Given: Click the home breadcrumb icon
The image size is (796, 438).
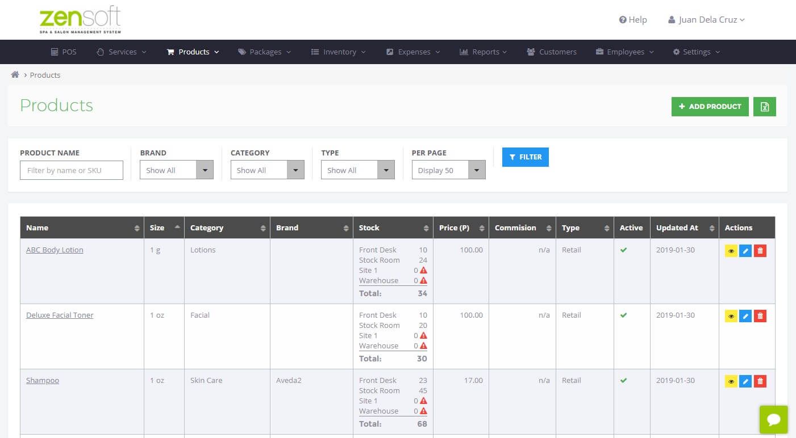Looking at the screenshot, I should click(x=15, y=75).
